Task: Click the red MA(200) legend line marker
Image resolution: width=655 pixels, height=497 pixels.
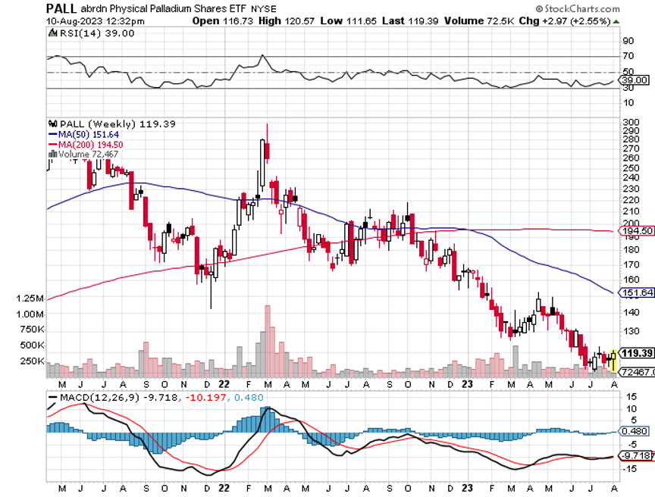Action: 52,144
